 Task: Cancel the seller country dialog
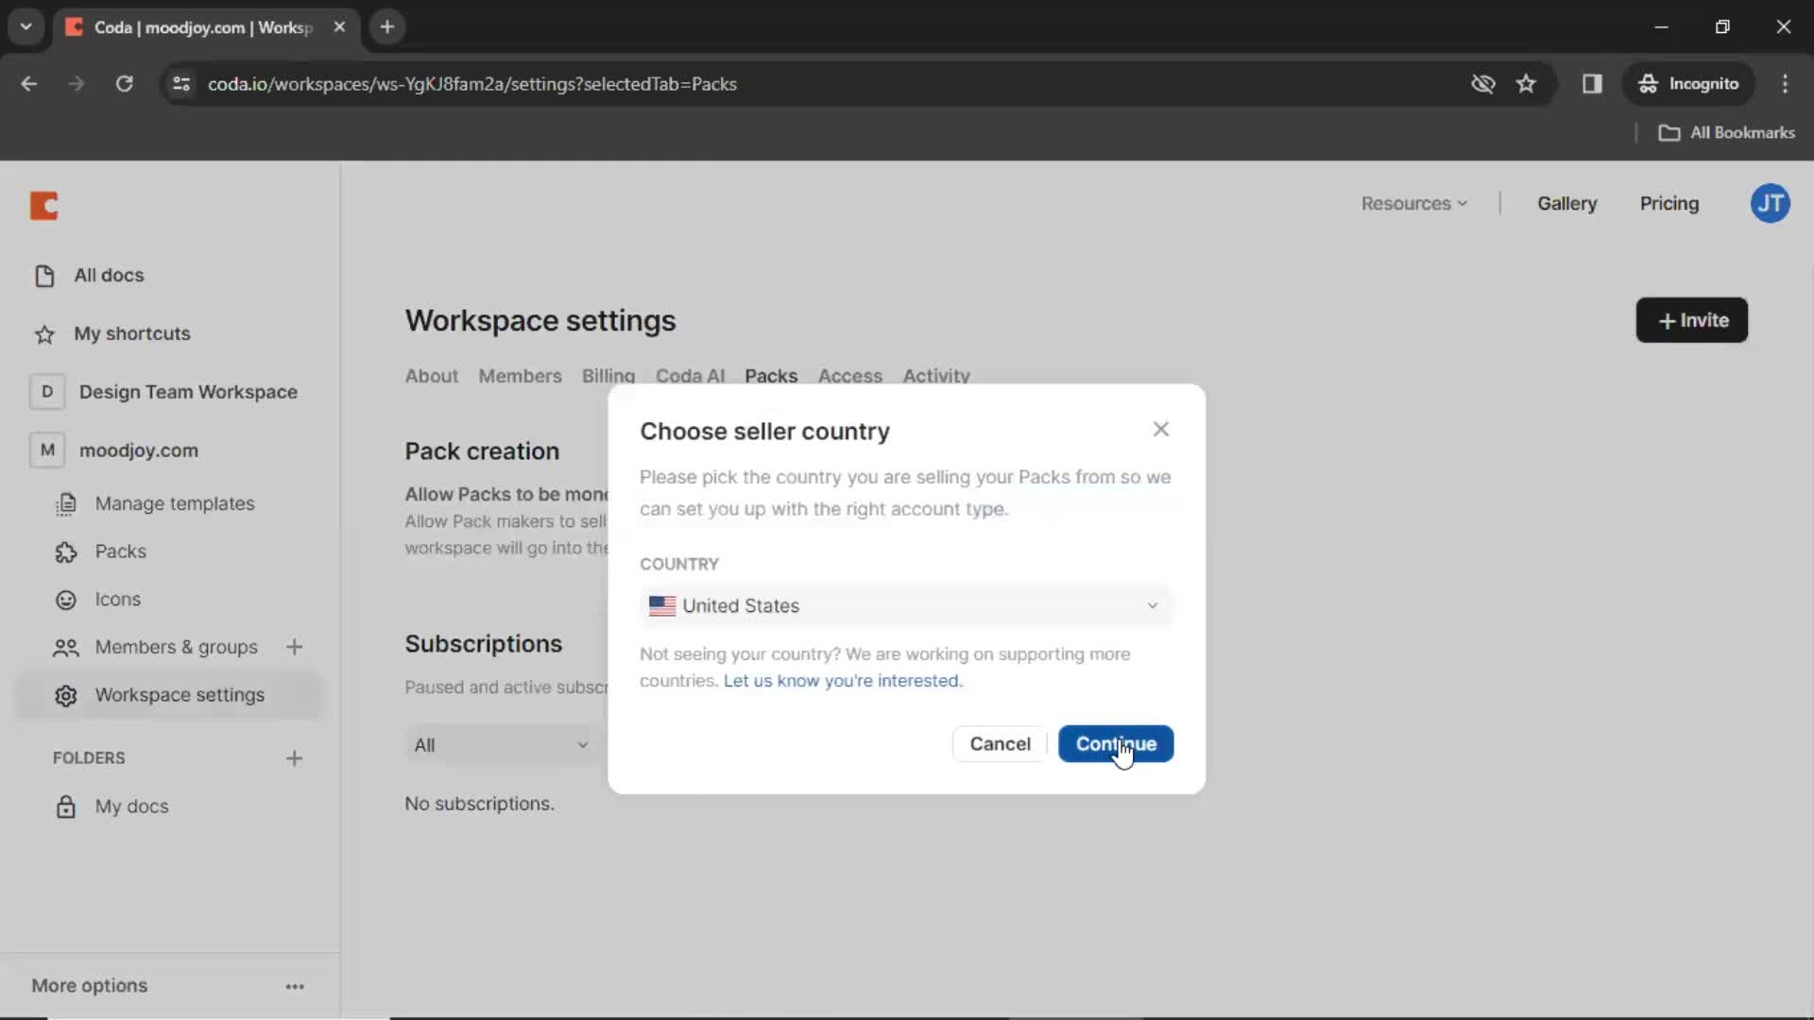[1001, 743]
